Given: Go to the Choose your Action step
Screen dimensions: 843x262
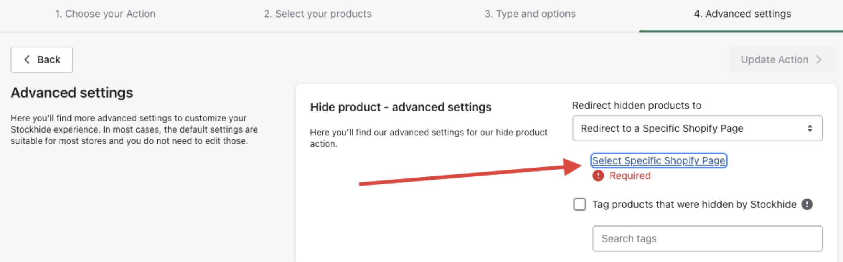Looking at the screenshot, I should tap(105, 14).
